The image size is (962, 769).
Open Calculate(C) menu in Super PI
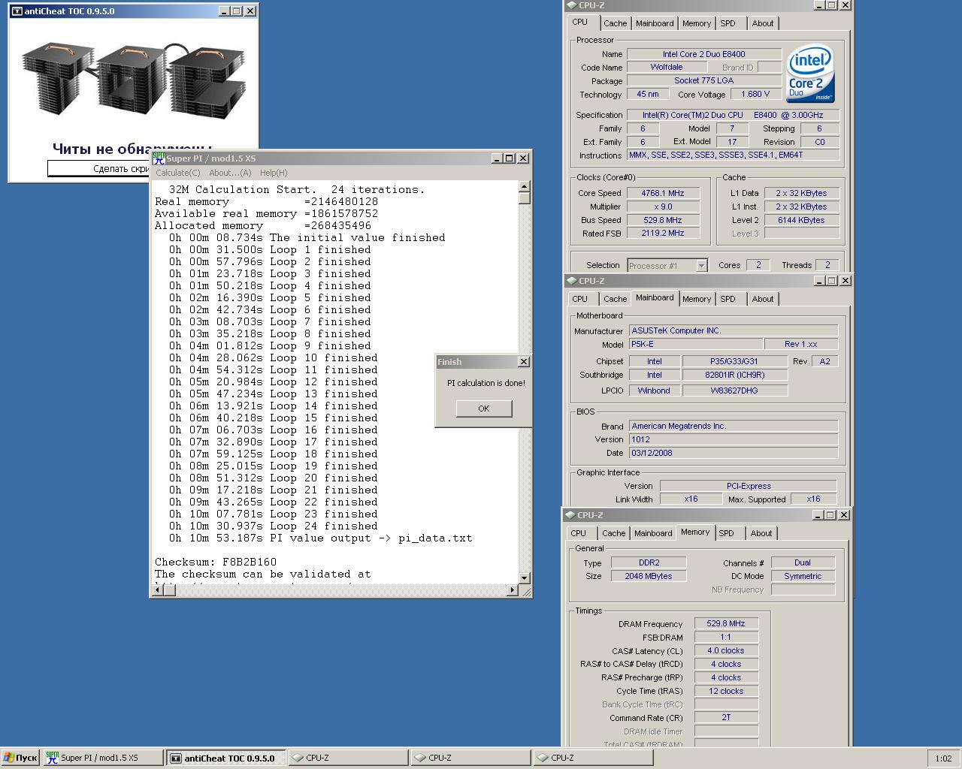[178, 173]
